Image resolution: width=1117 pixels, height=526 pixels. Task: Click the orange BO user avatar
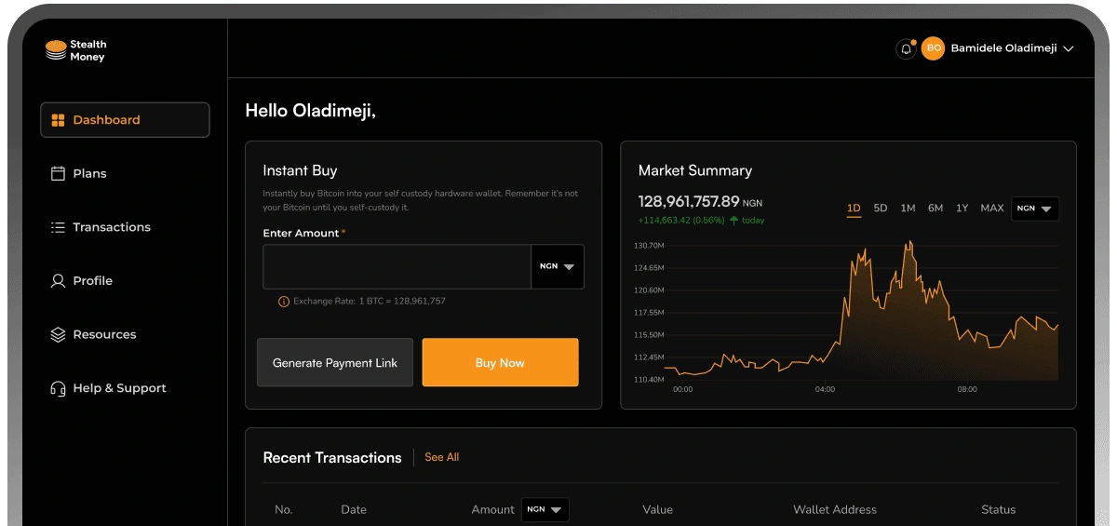[x=933, y=48]
